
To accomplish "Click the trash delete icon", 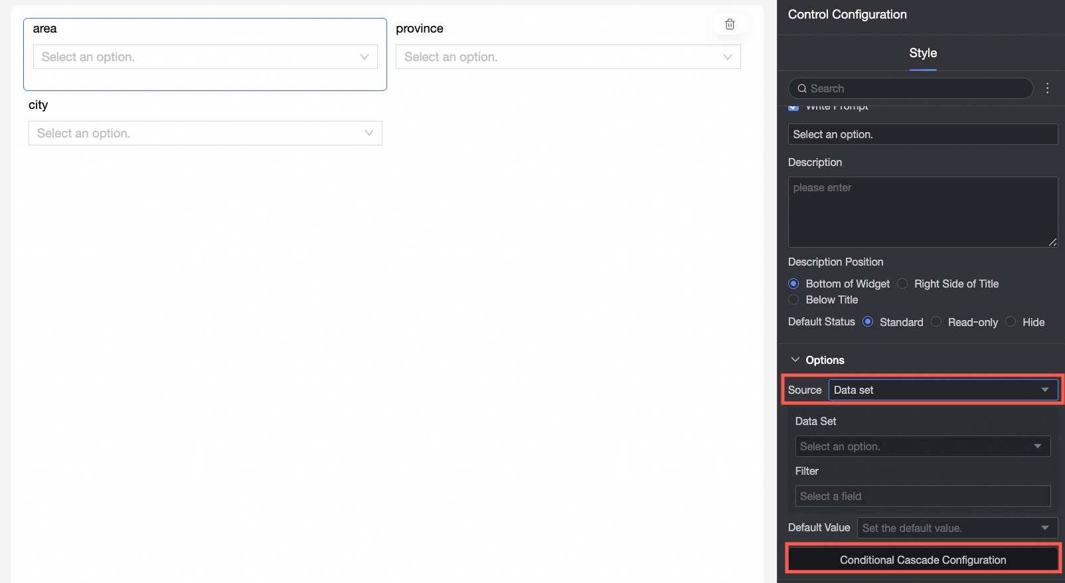I will (x=730, y=24).
